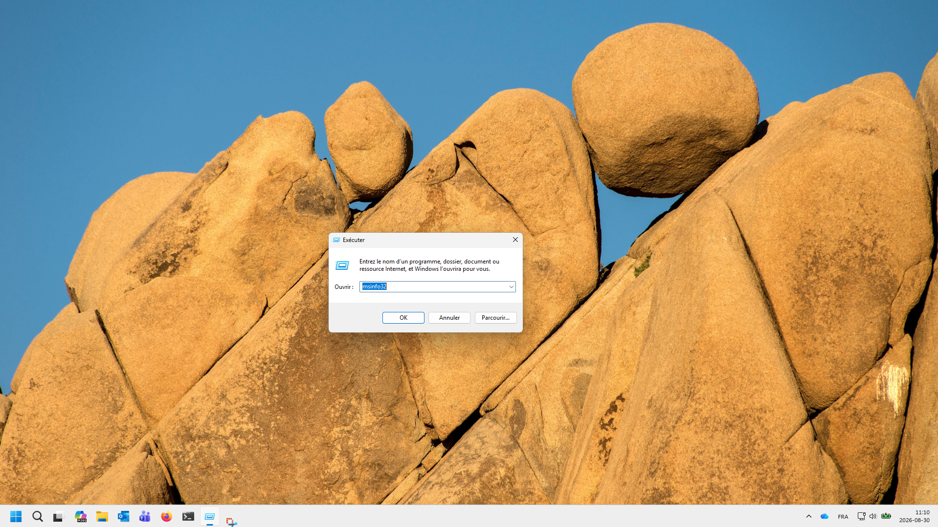
Task: Open Terminal from the taskbar
Action: [x=188, y=516]
